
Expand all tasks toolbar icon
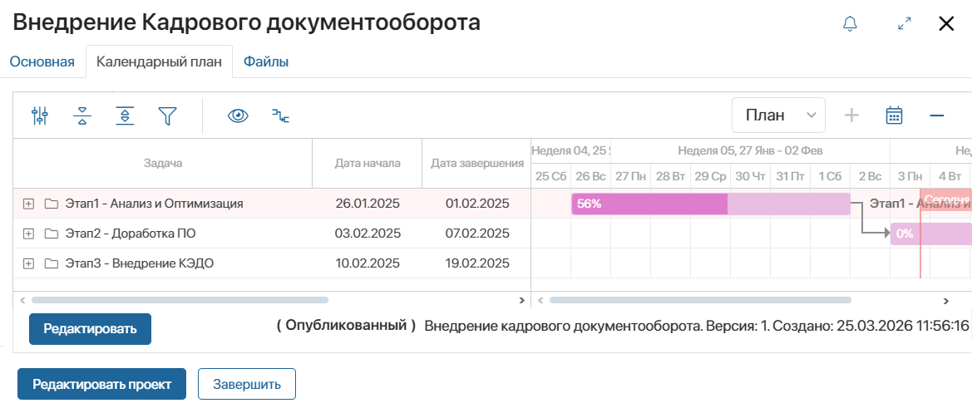click(x=125, y=116)
